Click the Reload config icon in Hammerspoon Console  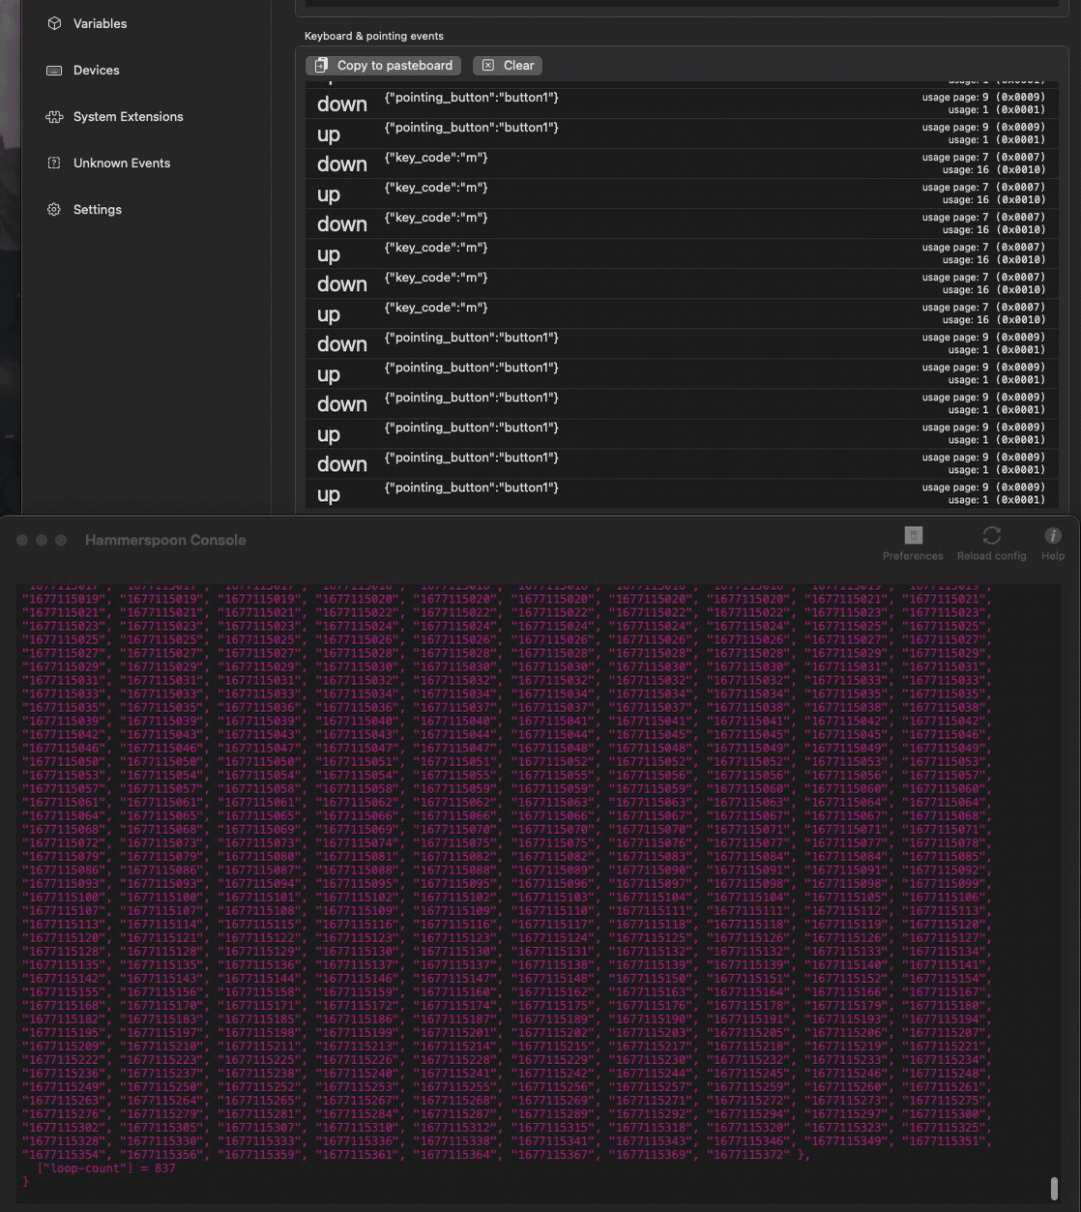coord(991,535)
